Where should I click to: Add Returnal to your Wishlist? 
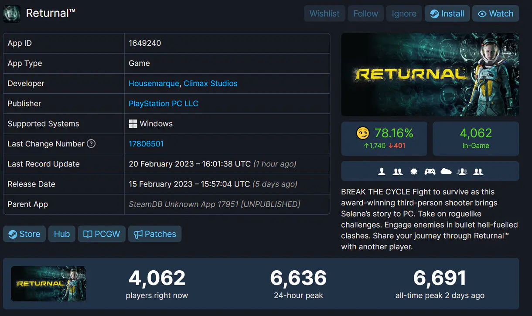[x=324, y=14]
